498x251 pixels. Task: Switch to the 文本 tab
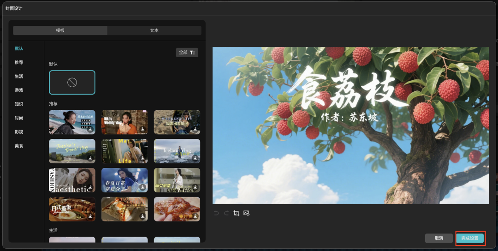[154, 30]
